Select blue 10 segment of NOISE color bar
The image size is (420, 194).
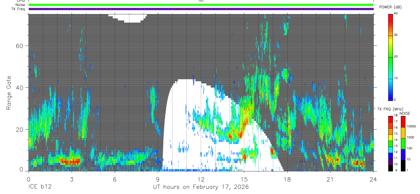click(403, 155)
